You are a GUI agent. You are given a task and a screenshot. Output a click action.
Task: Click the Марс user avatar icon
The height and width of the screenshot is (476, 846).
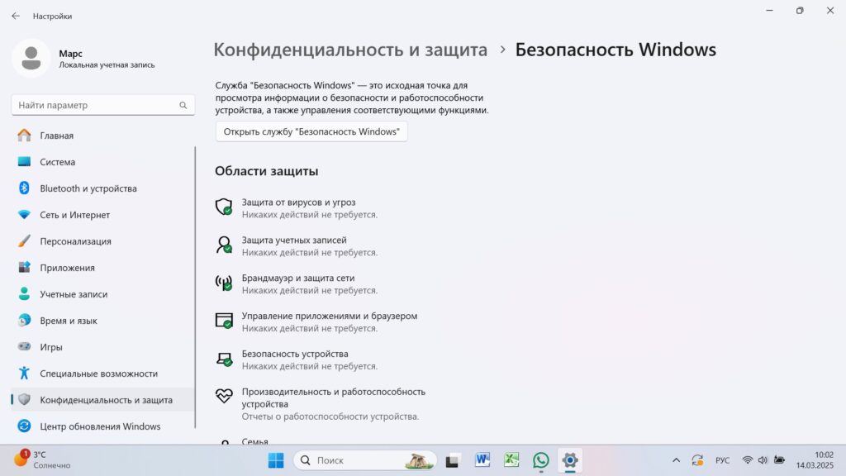pos(31,59)
